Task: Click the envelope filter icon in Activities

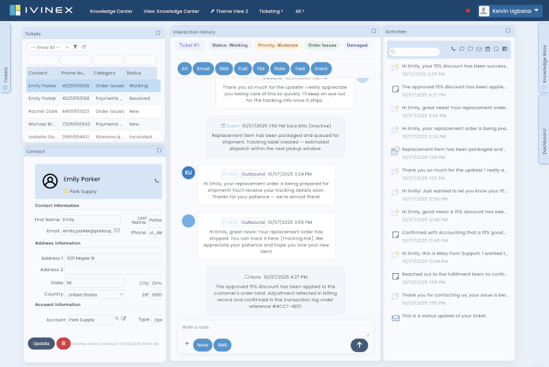Action: (x=479, y=49)
